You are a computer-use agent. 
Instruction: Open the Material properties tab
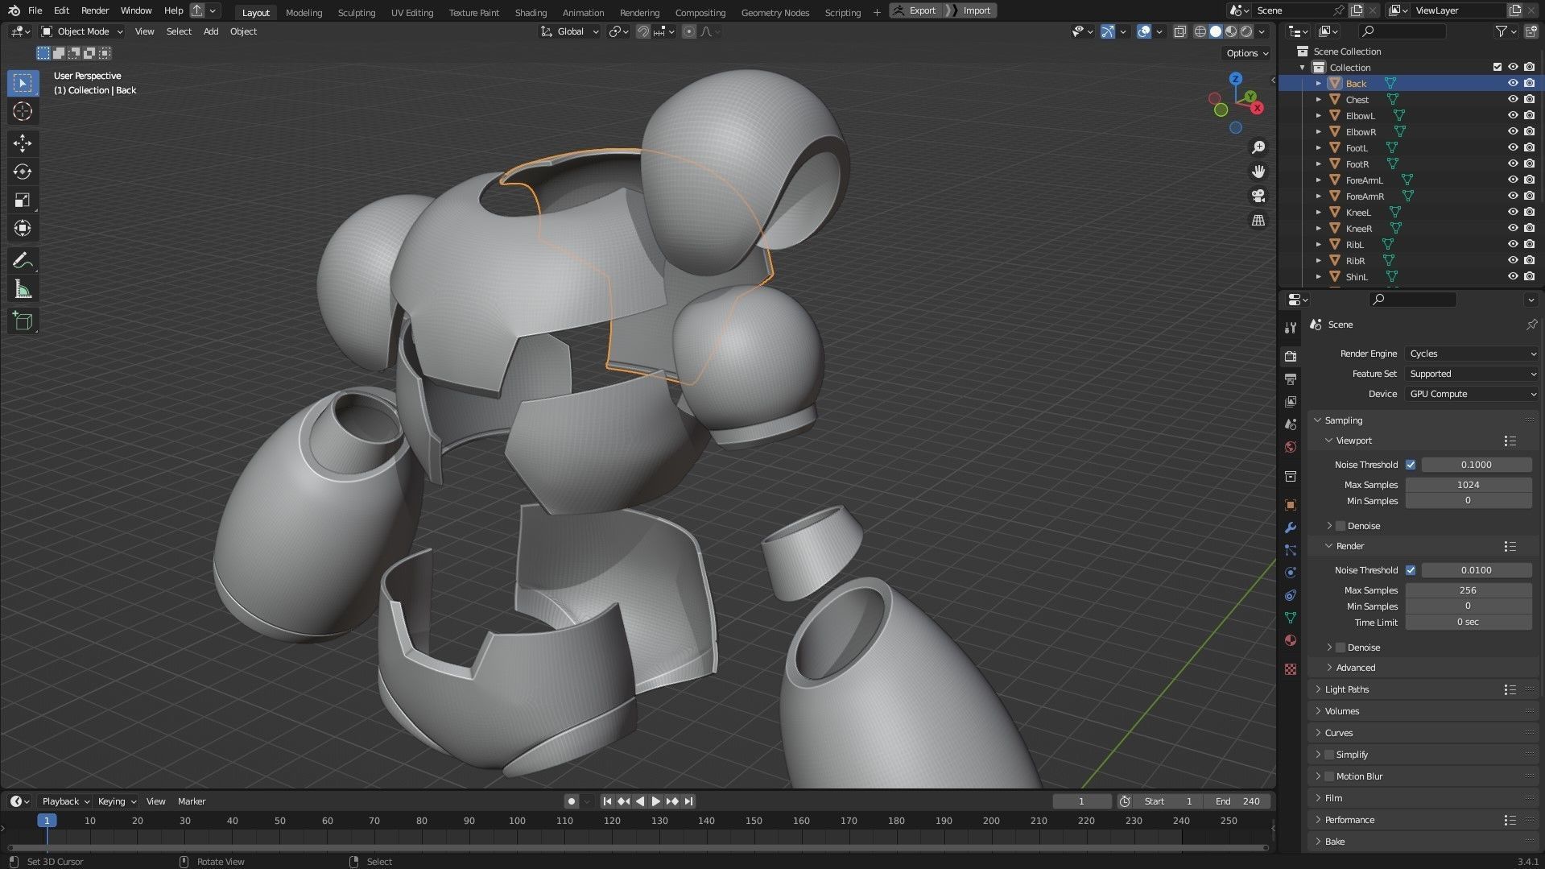[1291, 640]
